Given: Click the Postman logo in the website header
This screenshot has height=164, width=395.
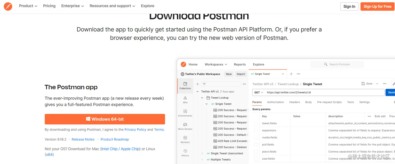Looking at the screenshot, I should [8, 6].
